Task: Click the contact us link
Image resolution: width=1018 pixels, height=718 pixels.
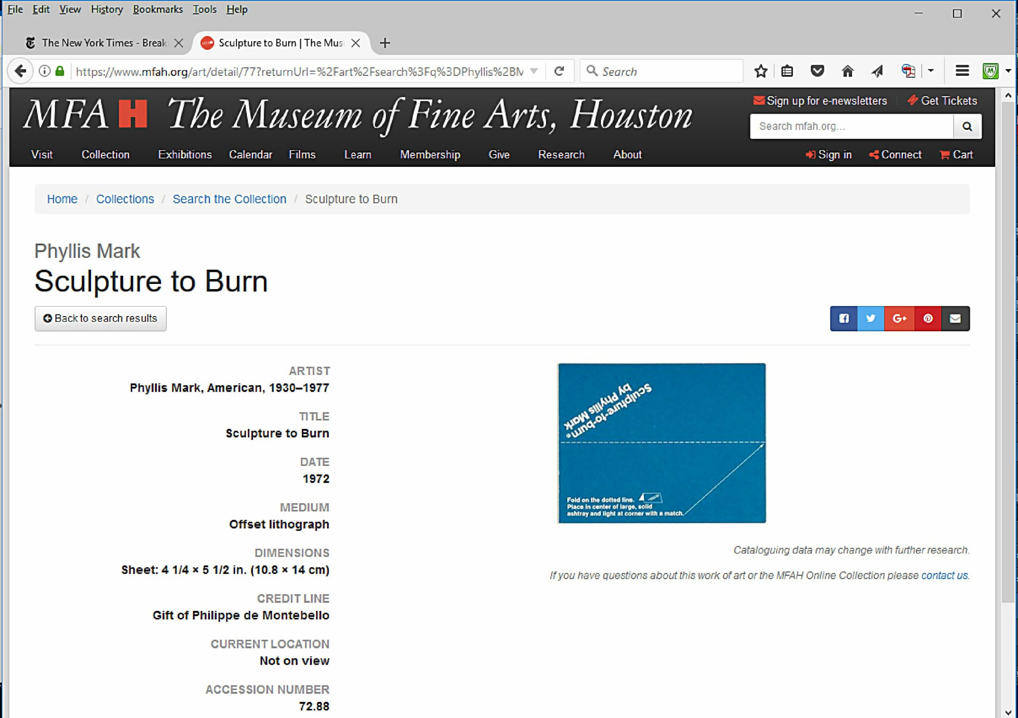Action: pos(944,575)
